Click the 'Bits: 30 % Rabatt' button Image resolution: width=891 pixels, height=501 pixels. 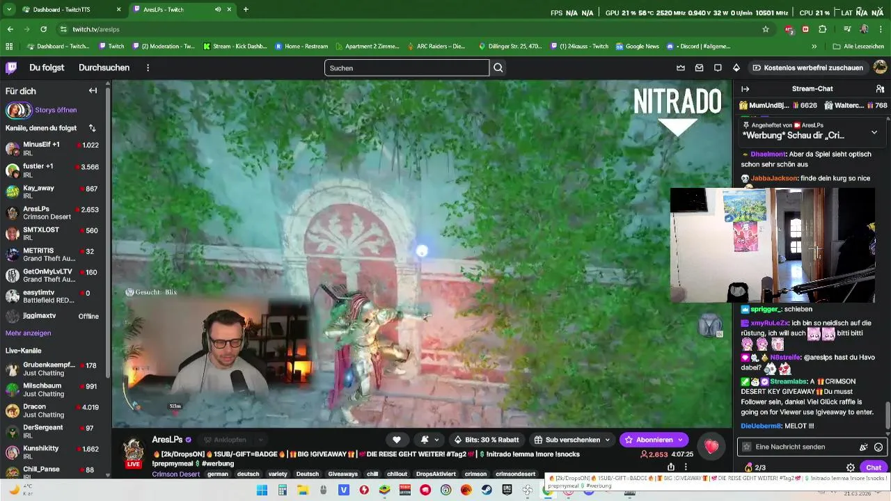click(x=487, y=440)
